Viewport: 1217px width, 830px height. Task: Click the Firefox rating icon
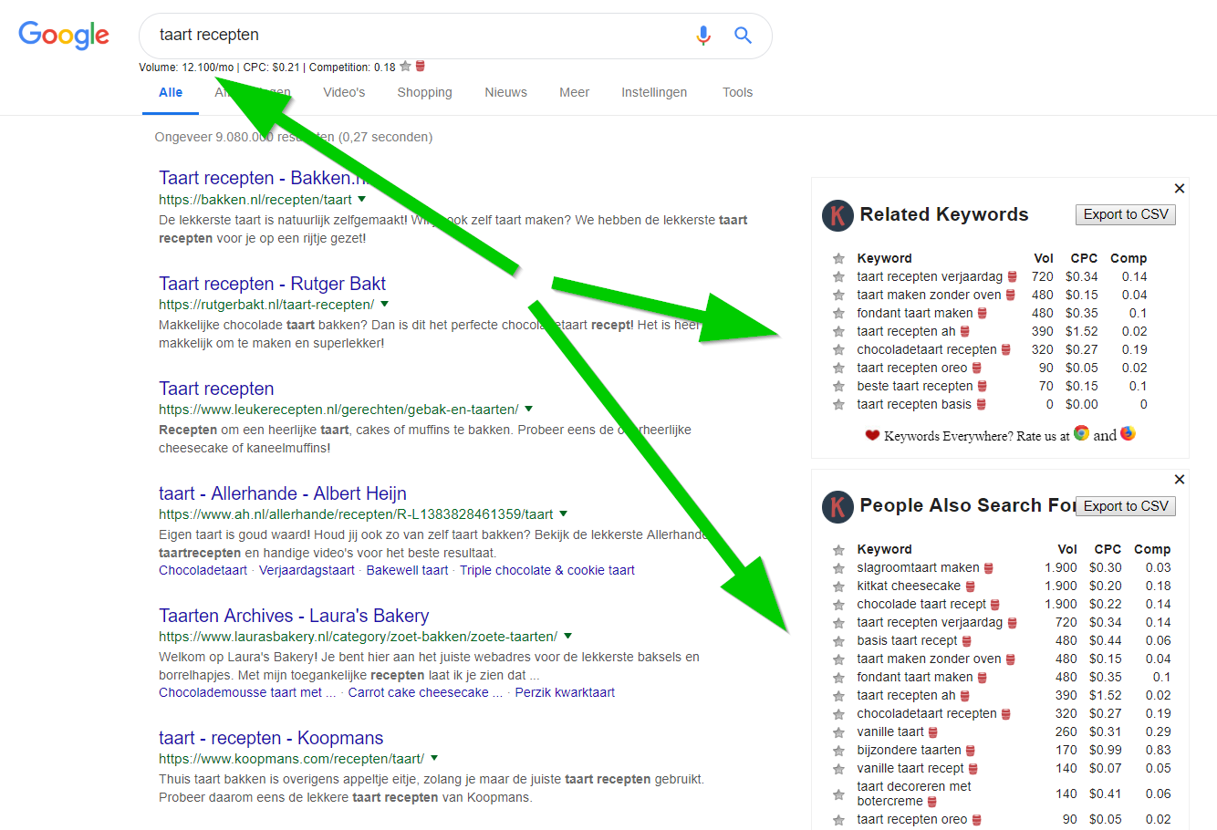(1128, 433)
